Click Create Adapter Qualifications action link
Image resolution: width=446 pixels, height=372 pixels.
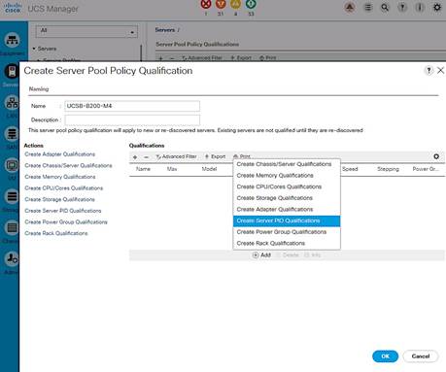point(60,154)
